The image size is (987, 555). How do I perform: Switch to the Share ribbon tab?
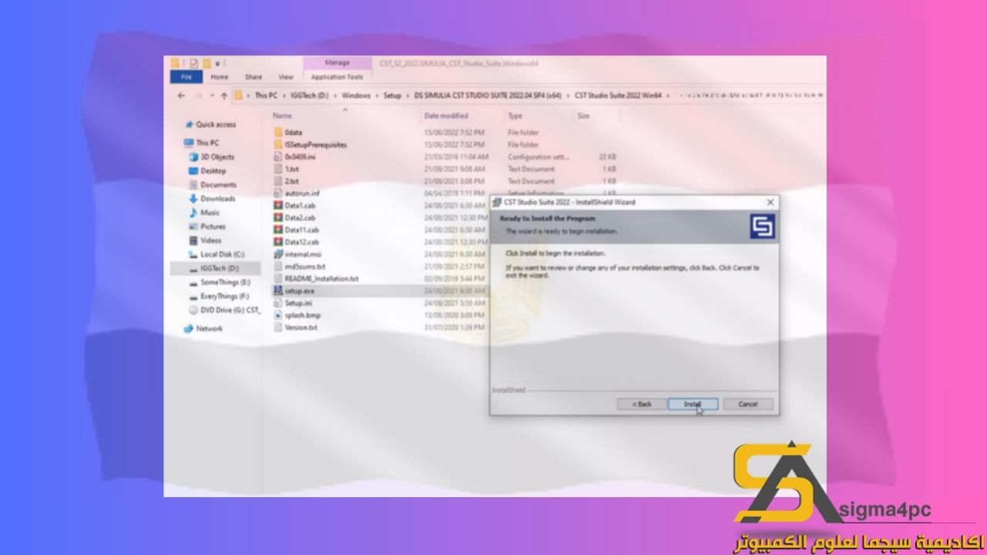(254, 77)
